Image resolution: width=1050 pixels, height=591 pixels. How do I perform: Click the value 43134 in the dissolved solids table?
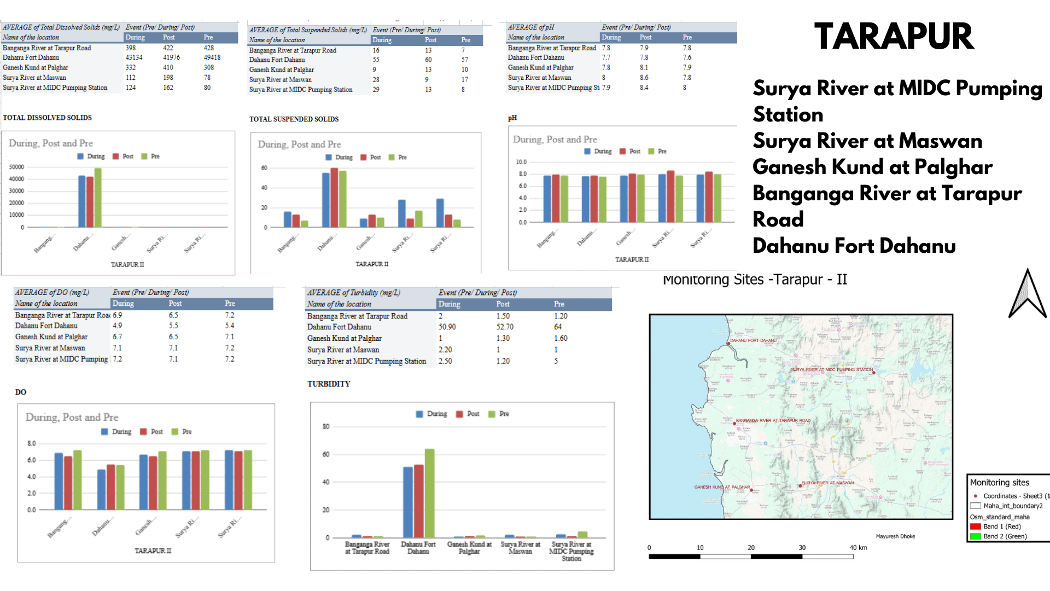coord(134,57)
